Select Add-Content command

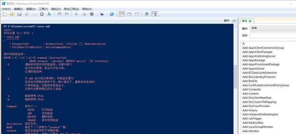[x=251, y=93]
